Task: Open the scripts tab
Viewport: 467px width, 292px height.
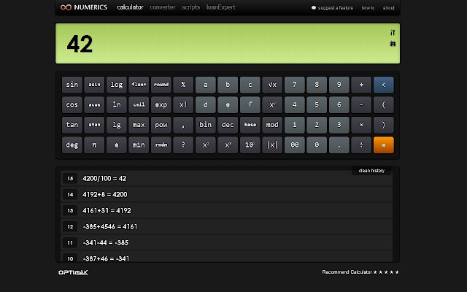Action: pos(191,7)
